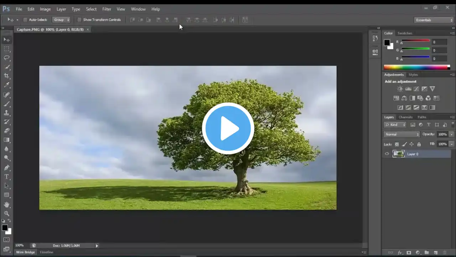Open the Color panel options menu
456x257 pixels.
pyautogui.click(x=452, y=33)
